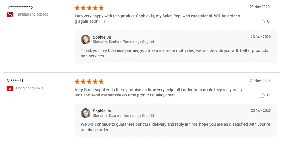The image size is (283, 144).
Task: Click the 23 Nov 2020 review date
Action: coord(260,7)
